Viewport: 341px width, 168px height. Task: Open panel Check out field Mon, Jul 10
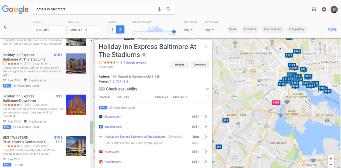190,97
